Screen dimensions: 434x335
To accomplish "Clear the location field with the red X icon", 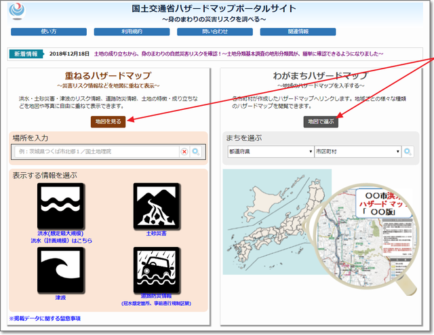I will pyautogui.click(x=184, y=153).
